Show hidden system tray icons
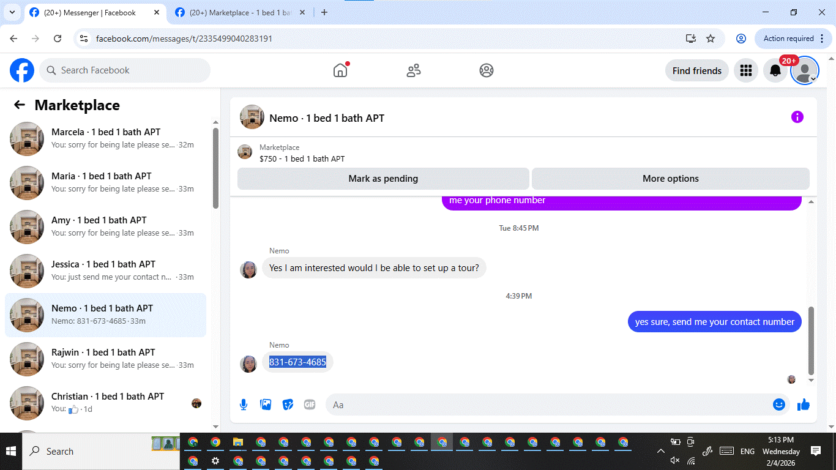Image resolution: width=836 pixels, height=470 pixels. (661, 452)
